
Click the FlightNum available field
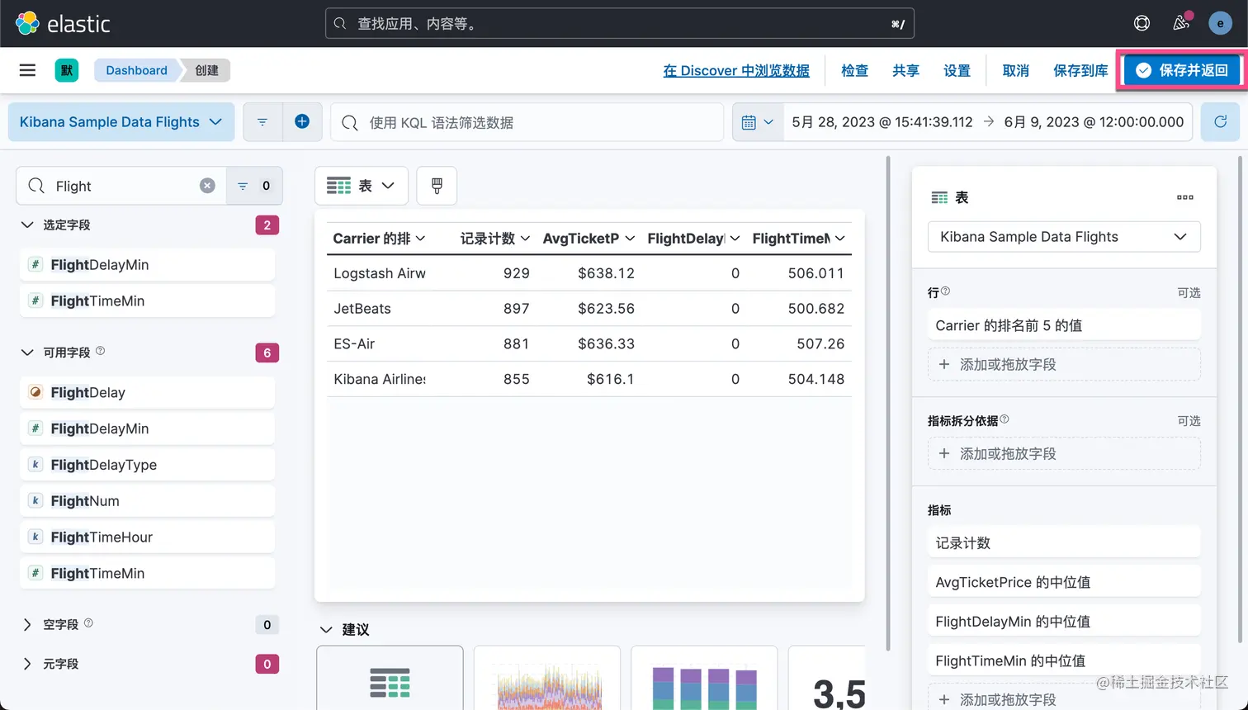click(147, 501)
